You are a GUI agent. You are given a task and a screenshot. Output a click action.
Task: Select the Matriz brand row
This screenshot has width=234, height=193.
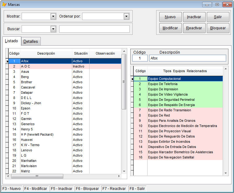pos(65,171)
